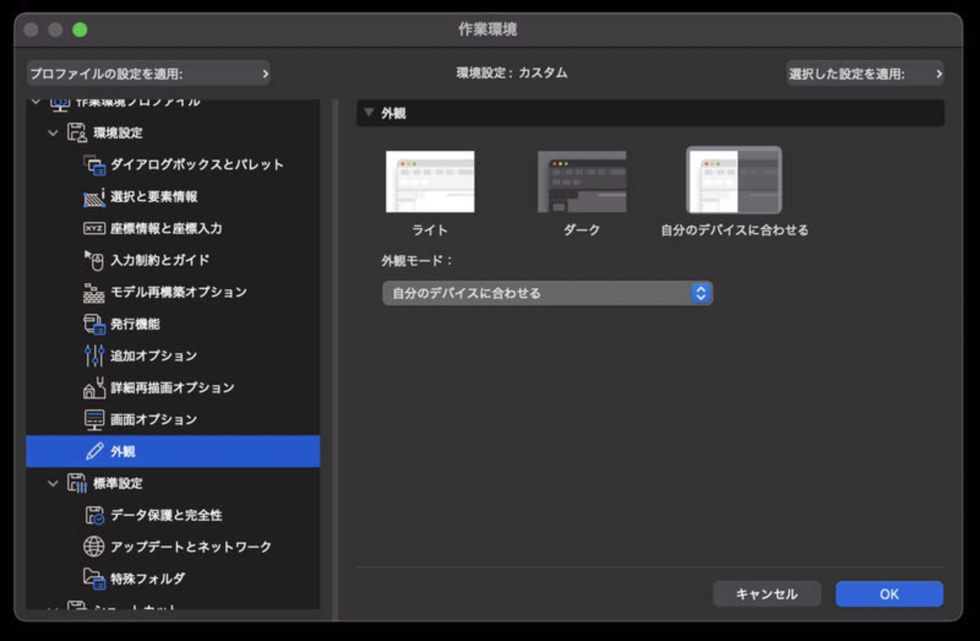Viewport: 980px width, 641px height.
Task: Collapse the 標準設定 tree group
Action: [53, 483]
